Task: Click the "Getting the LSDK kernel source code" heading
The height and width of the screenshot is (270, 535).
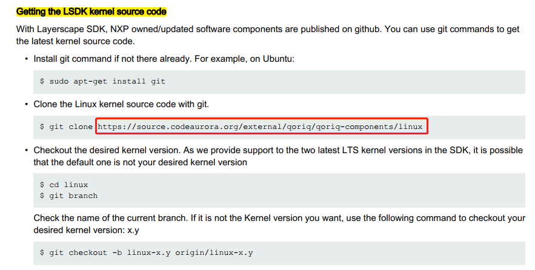Action: pyautogui.click(x=91, y=12)
